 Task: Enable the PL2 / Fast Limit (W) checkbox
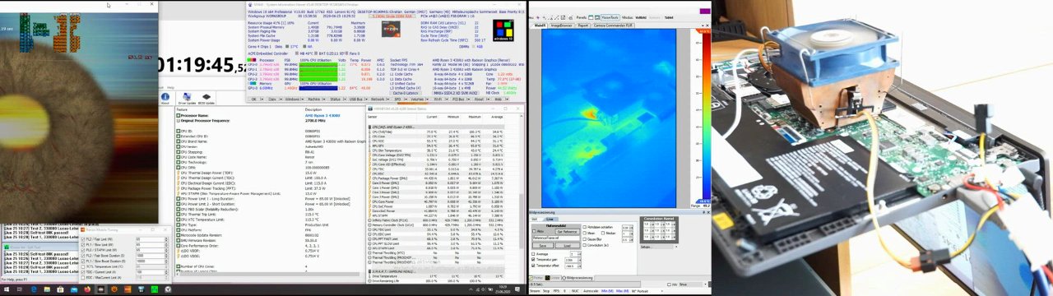pos(83,239)
